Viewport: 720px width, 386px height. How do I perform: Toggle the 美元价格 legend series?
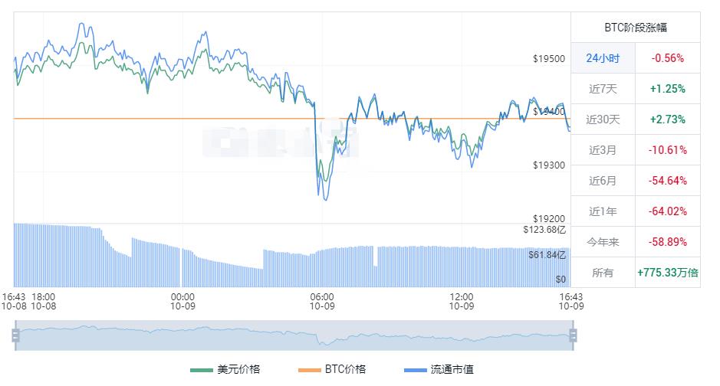(238, 369)
